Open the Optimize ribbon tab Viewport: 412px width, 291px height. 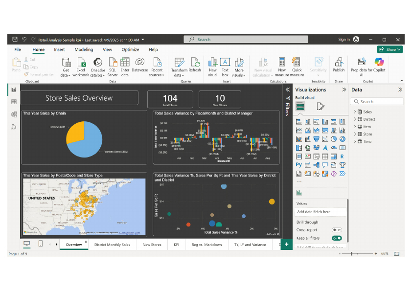pyautogui.click(x=130, y=49)
